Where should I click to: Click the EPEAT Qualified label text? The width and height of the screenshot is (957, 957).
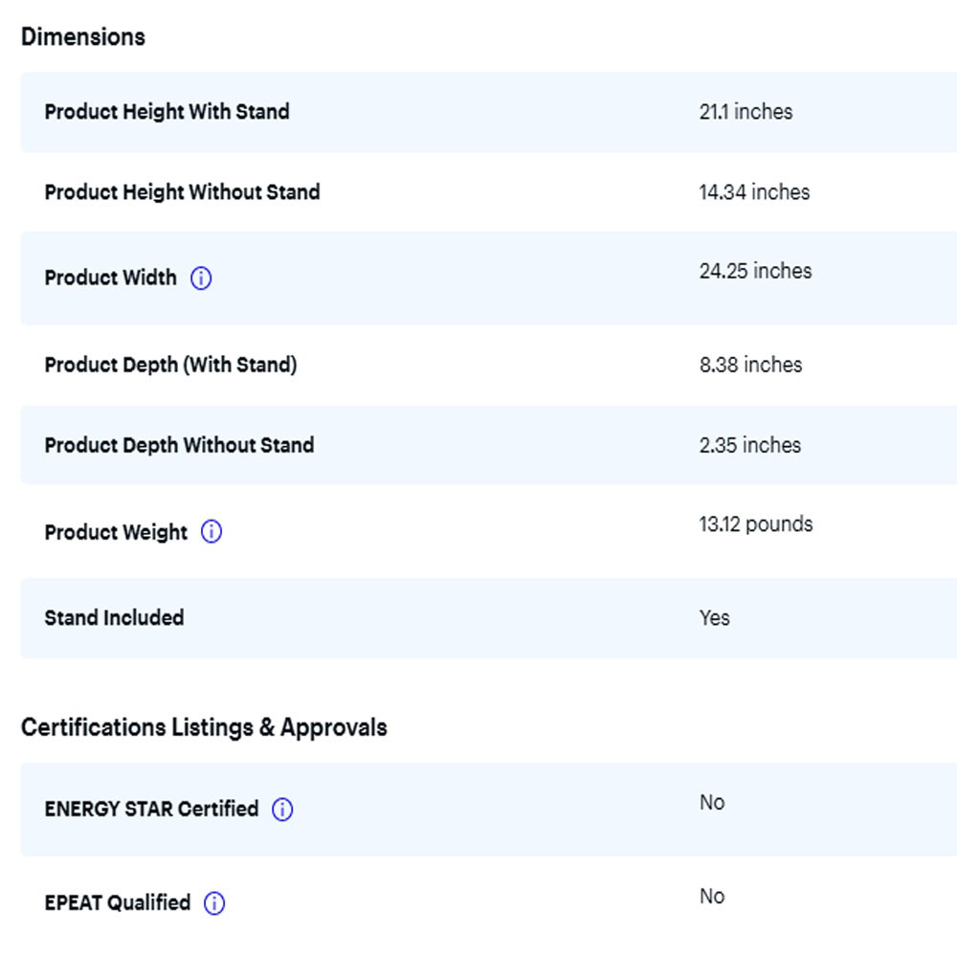[118, 903]
